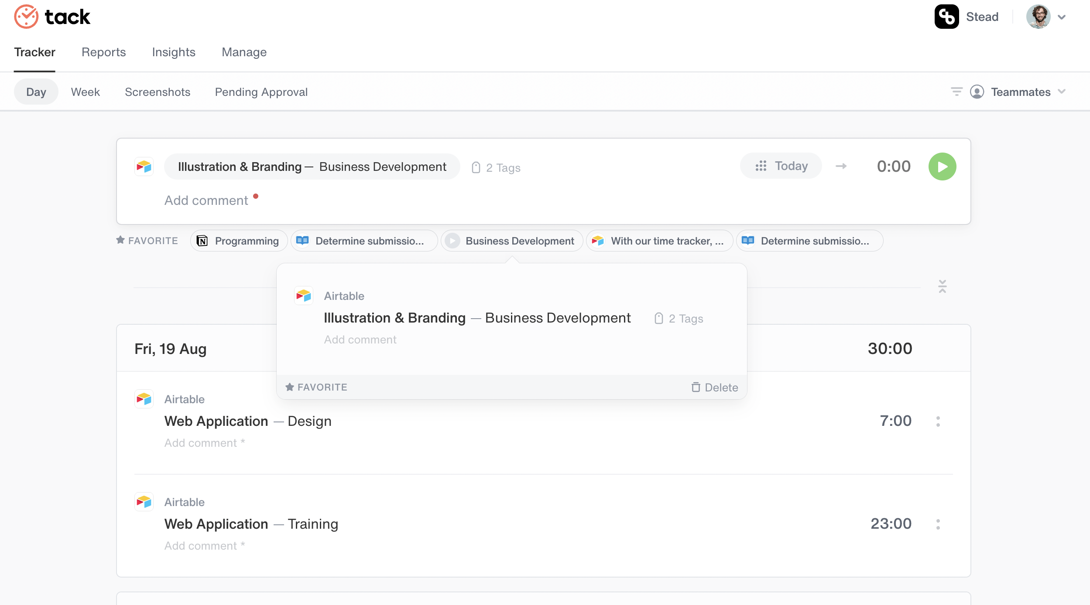
Task: Open 2 Tags in timer bar
Action: [x=503, y=168]
